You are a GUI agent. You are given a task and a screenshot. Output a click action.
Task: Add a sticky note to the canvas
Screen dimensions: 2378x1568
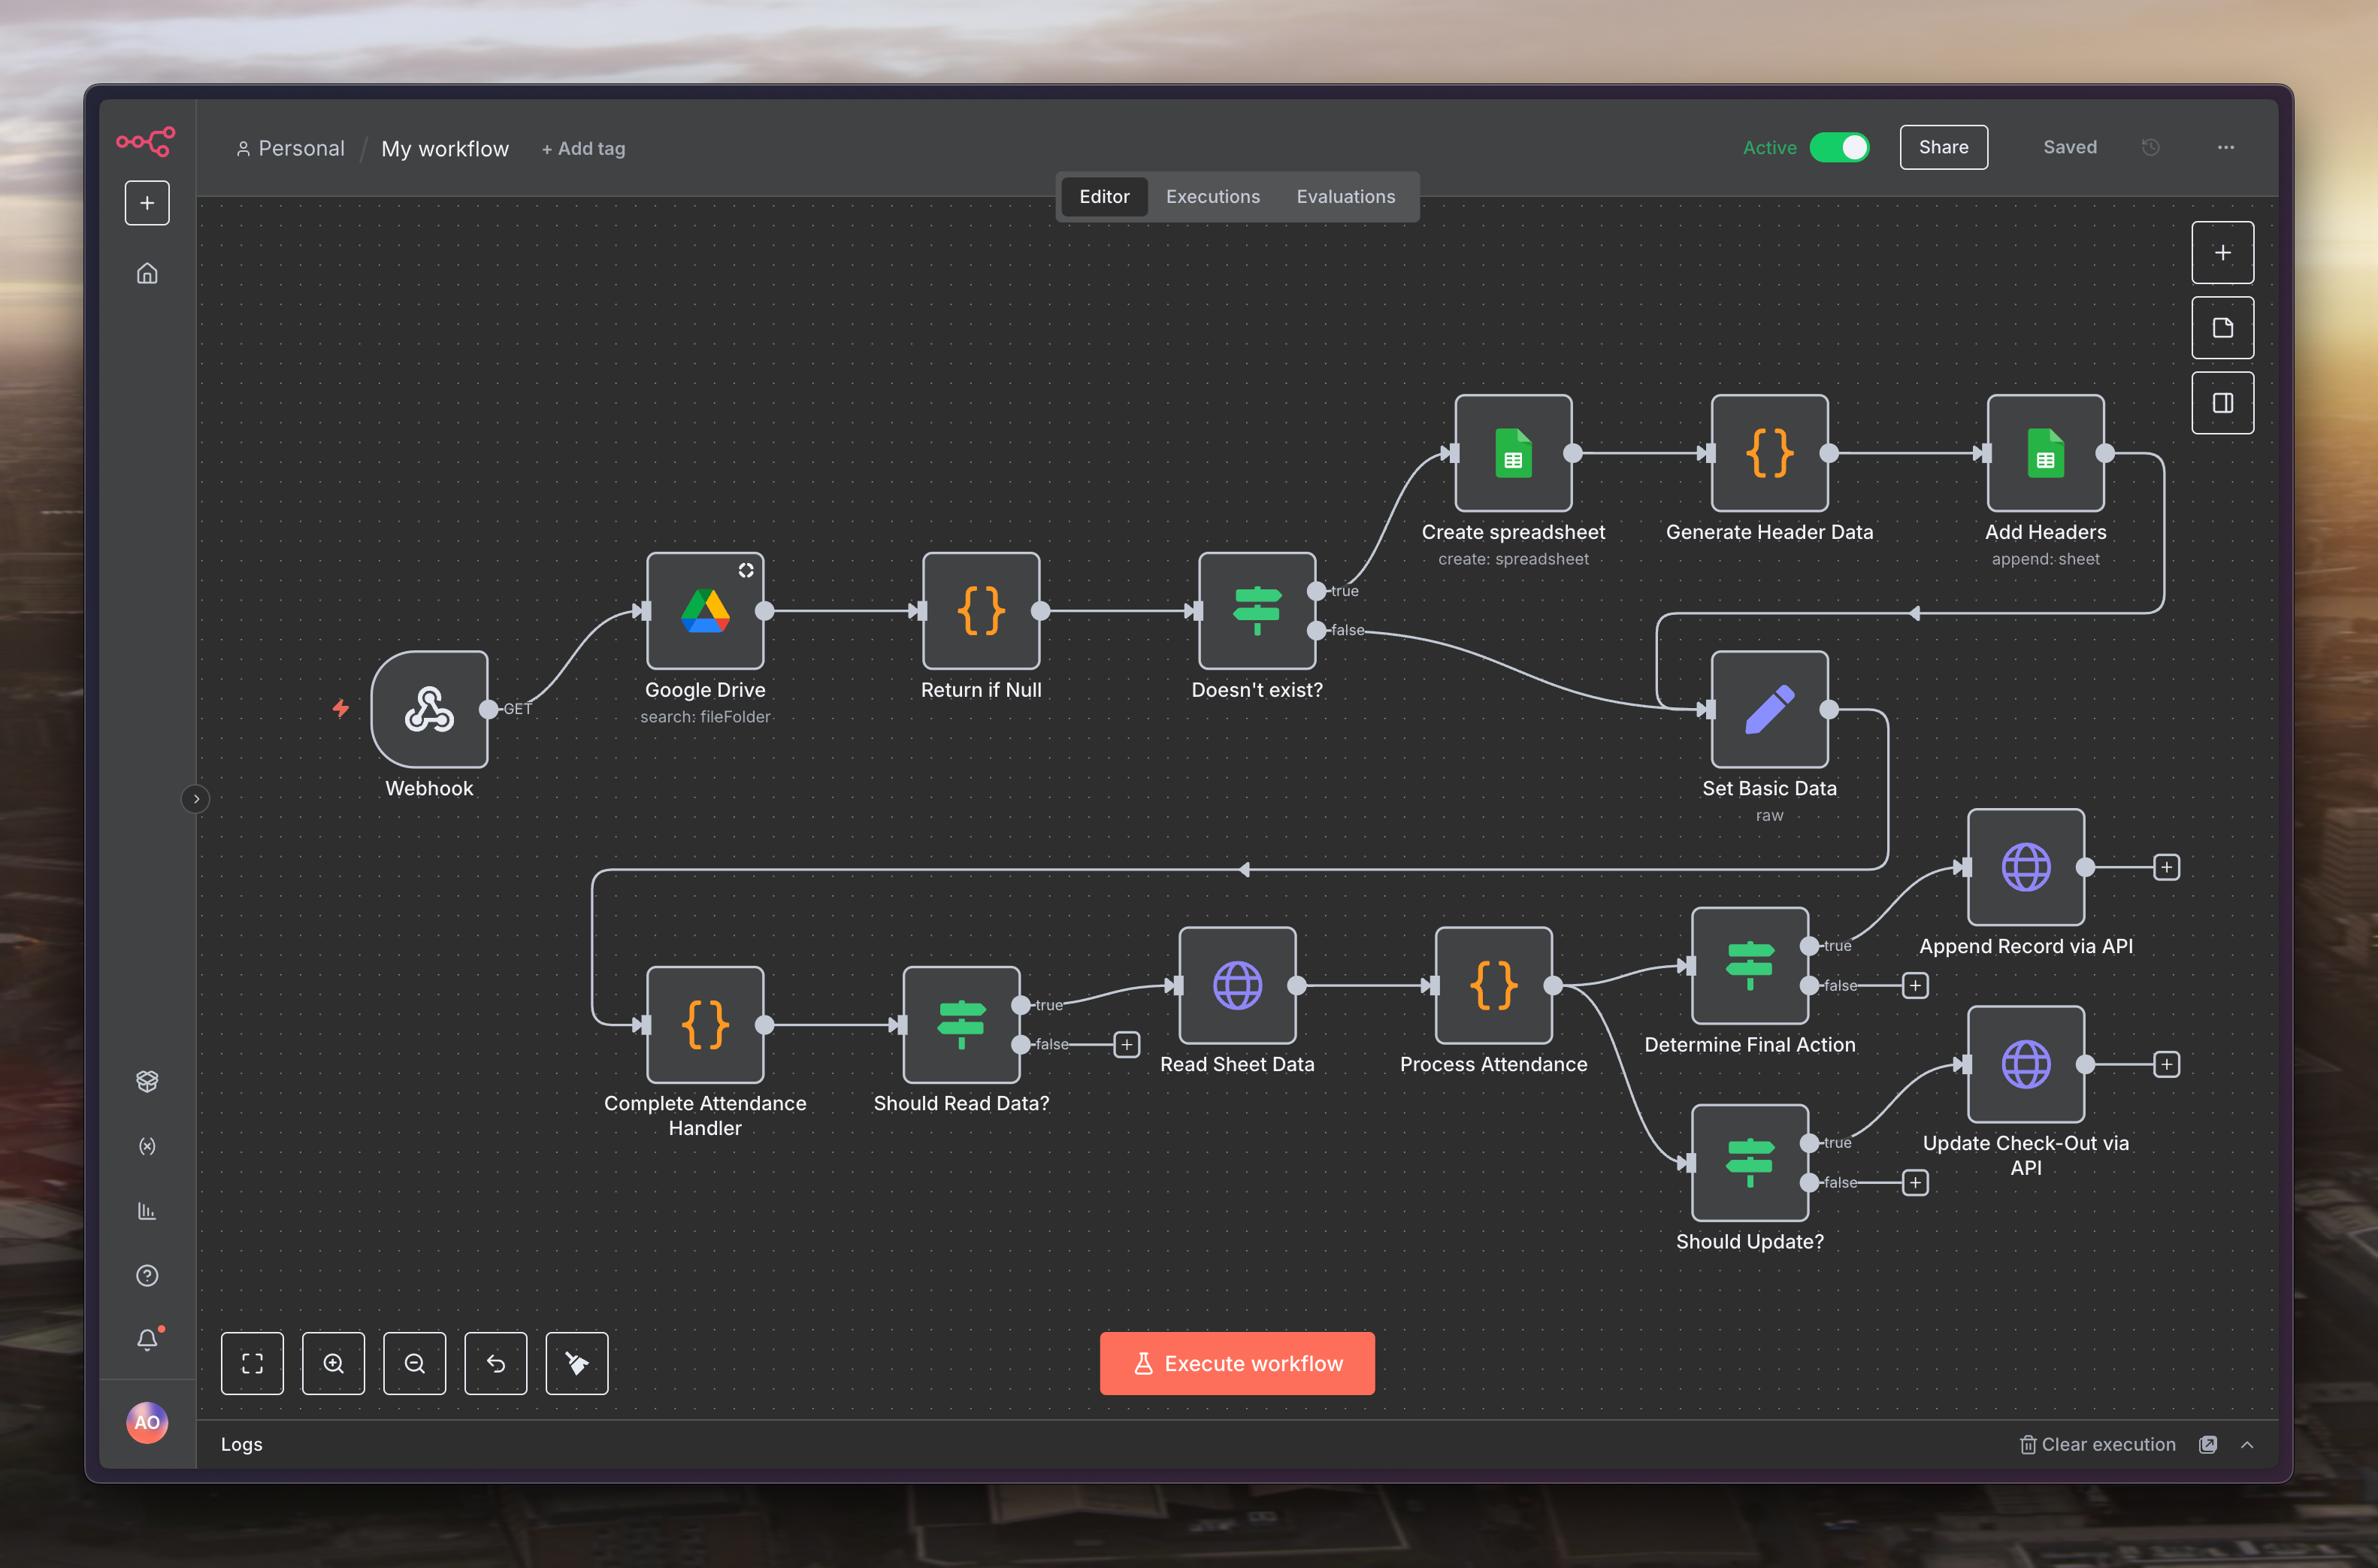[2222, 328]
